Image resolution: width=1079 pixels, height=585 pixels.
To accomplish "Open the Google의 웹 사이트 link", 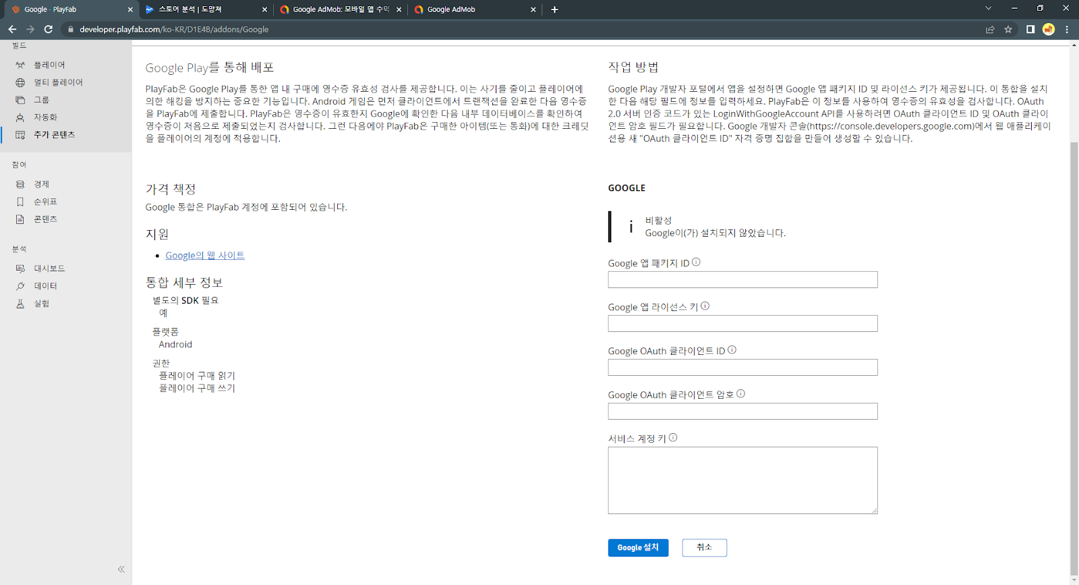I will click(x=205, y=256).
